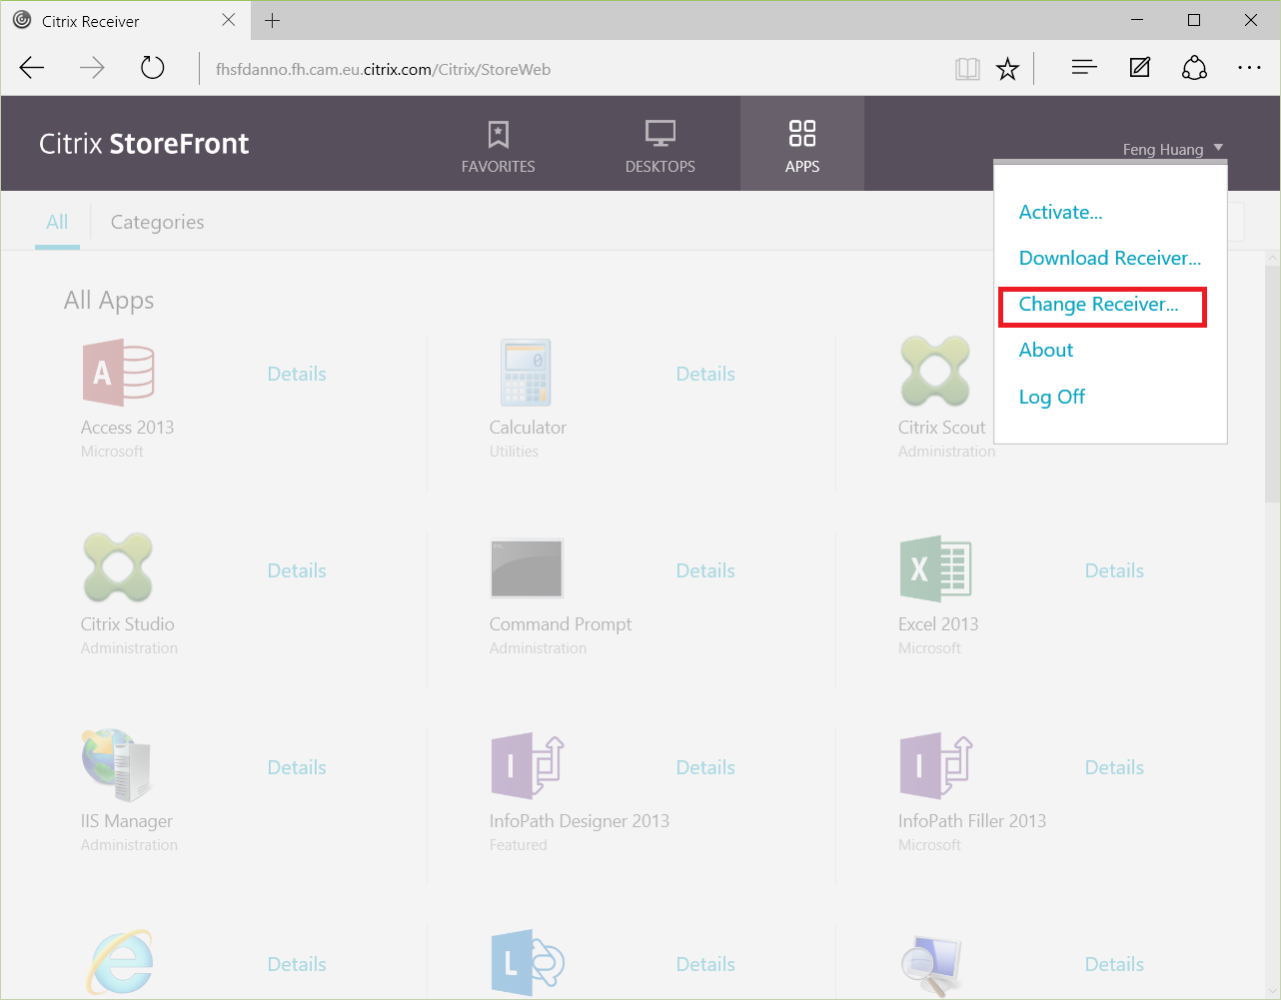Image resolution: width=1281 pixels, height=1000 pixels.
Task: Select Change Receiver from the menu
Action: [1098, 305]
